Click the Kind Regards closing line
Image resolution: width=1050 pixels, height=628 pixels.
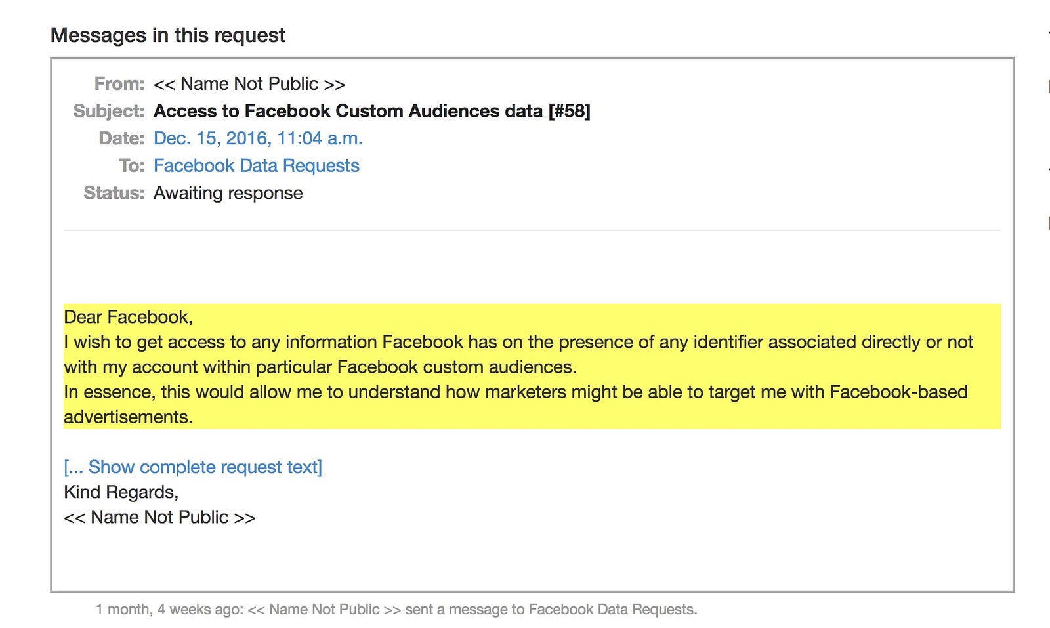pyautogui.click(x=121, y=492)
